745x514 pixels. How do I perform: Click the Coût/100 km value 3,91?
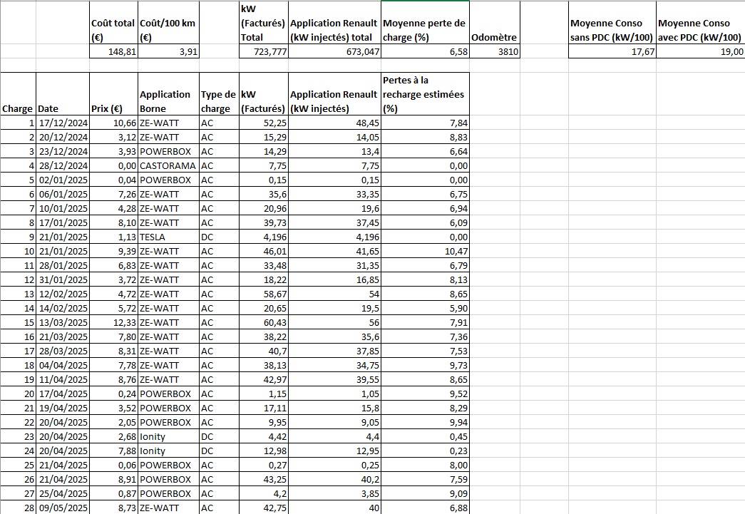coord(169,51)
